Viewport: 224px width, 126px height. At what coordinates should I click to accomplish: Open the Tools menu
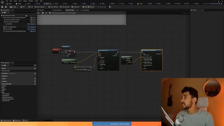tap(36, 1)
